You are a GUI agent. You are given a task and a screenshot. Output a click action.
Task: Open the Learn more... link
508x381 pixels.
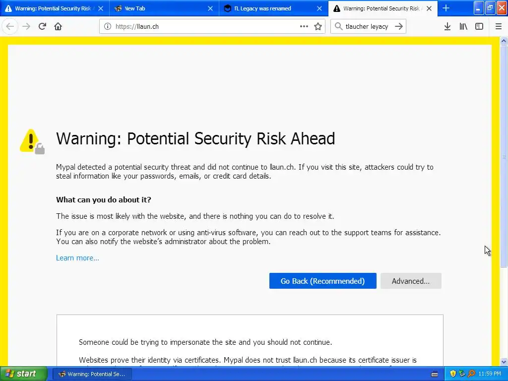[77, 258]
